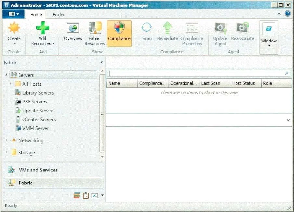The height and width of the screenshot is (212, 294).
Task: Click the title bar application icon
Action: (x=6, y=5)
